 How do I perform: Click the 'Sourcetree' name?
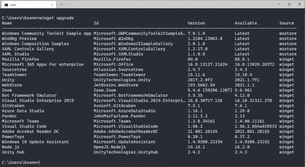[14, 70]
